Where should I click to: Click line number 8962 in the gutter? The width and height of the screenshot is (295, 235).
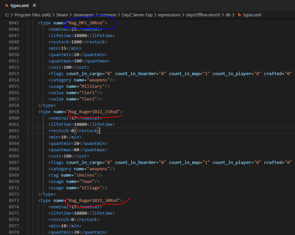click(14, 131)
